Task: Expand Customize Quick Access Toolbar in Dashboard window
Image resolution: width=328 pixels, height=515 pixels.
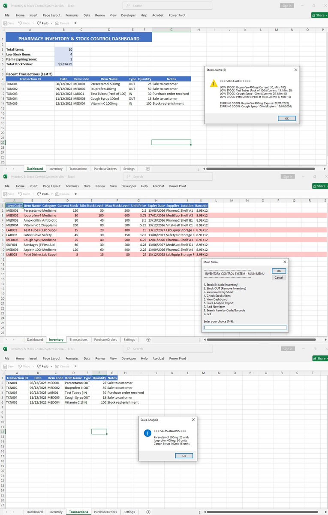Action: tap(75, 23)
